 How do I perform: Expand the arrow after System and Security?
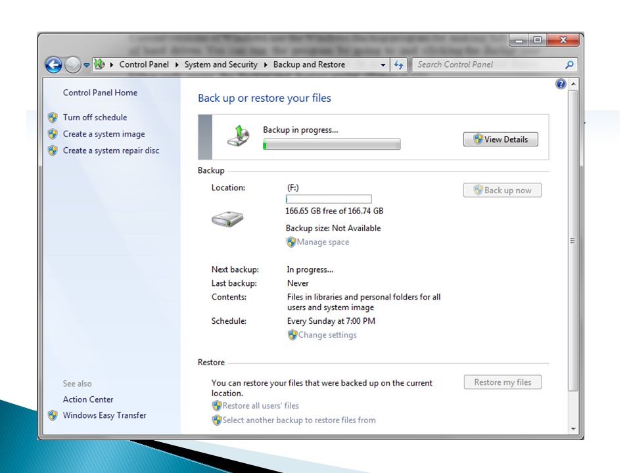tap(266, 65)
